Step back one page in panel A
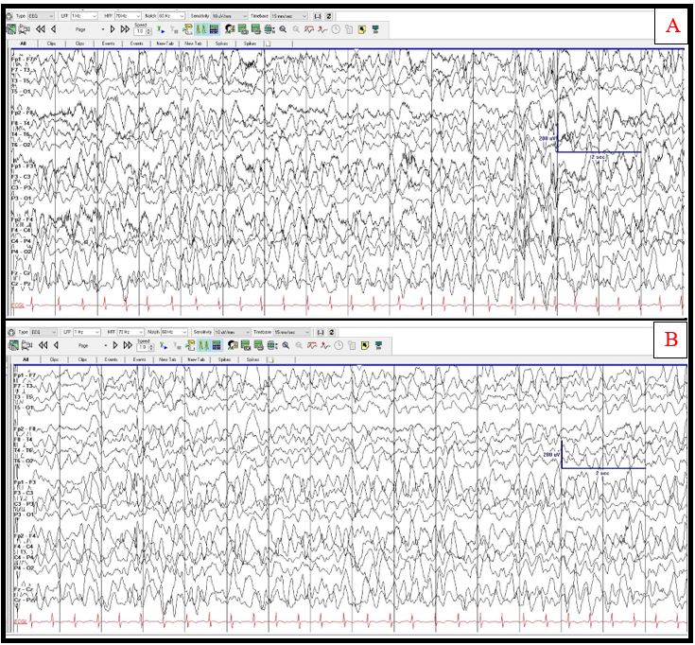 [54, 29]
